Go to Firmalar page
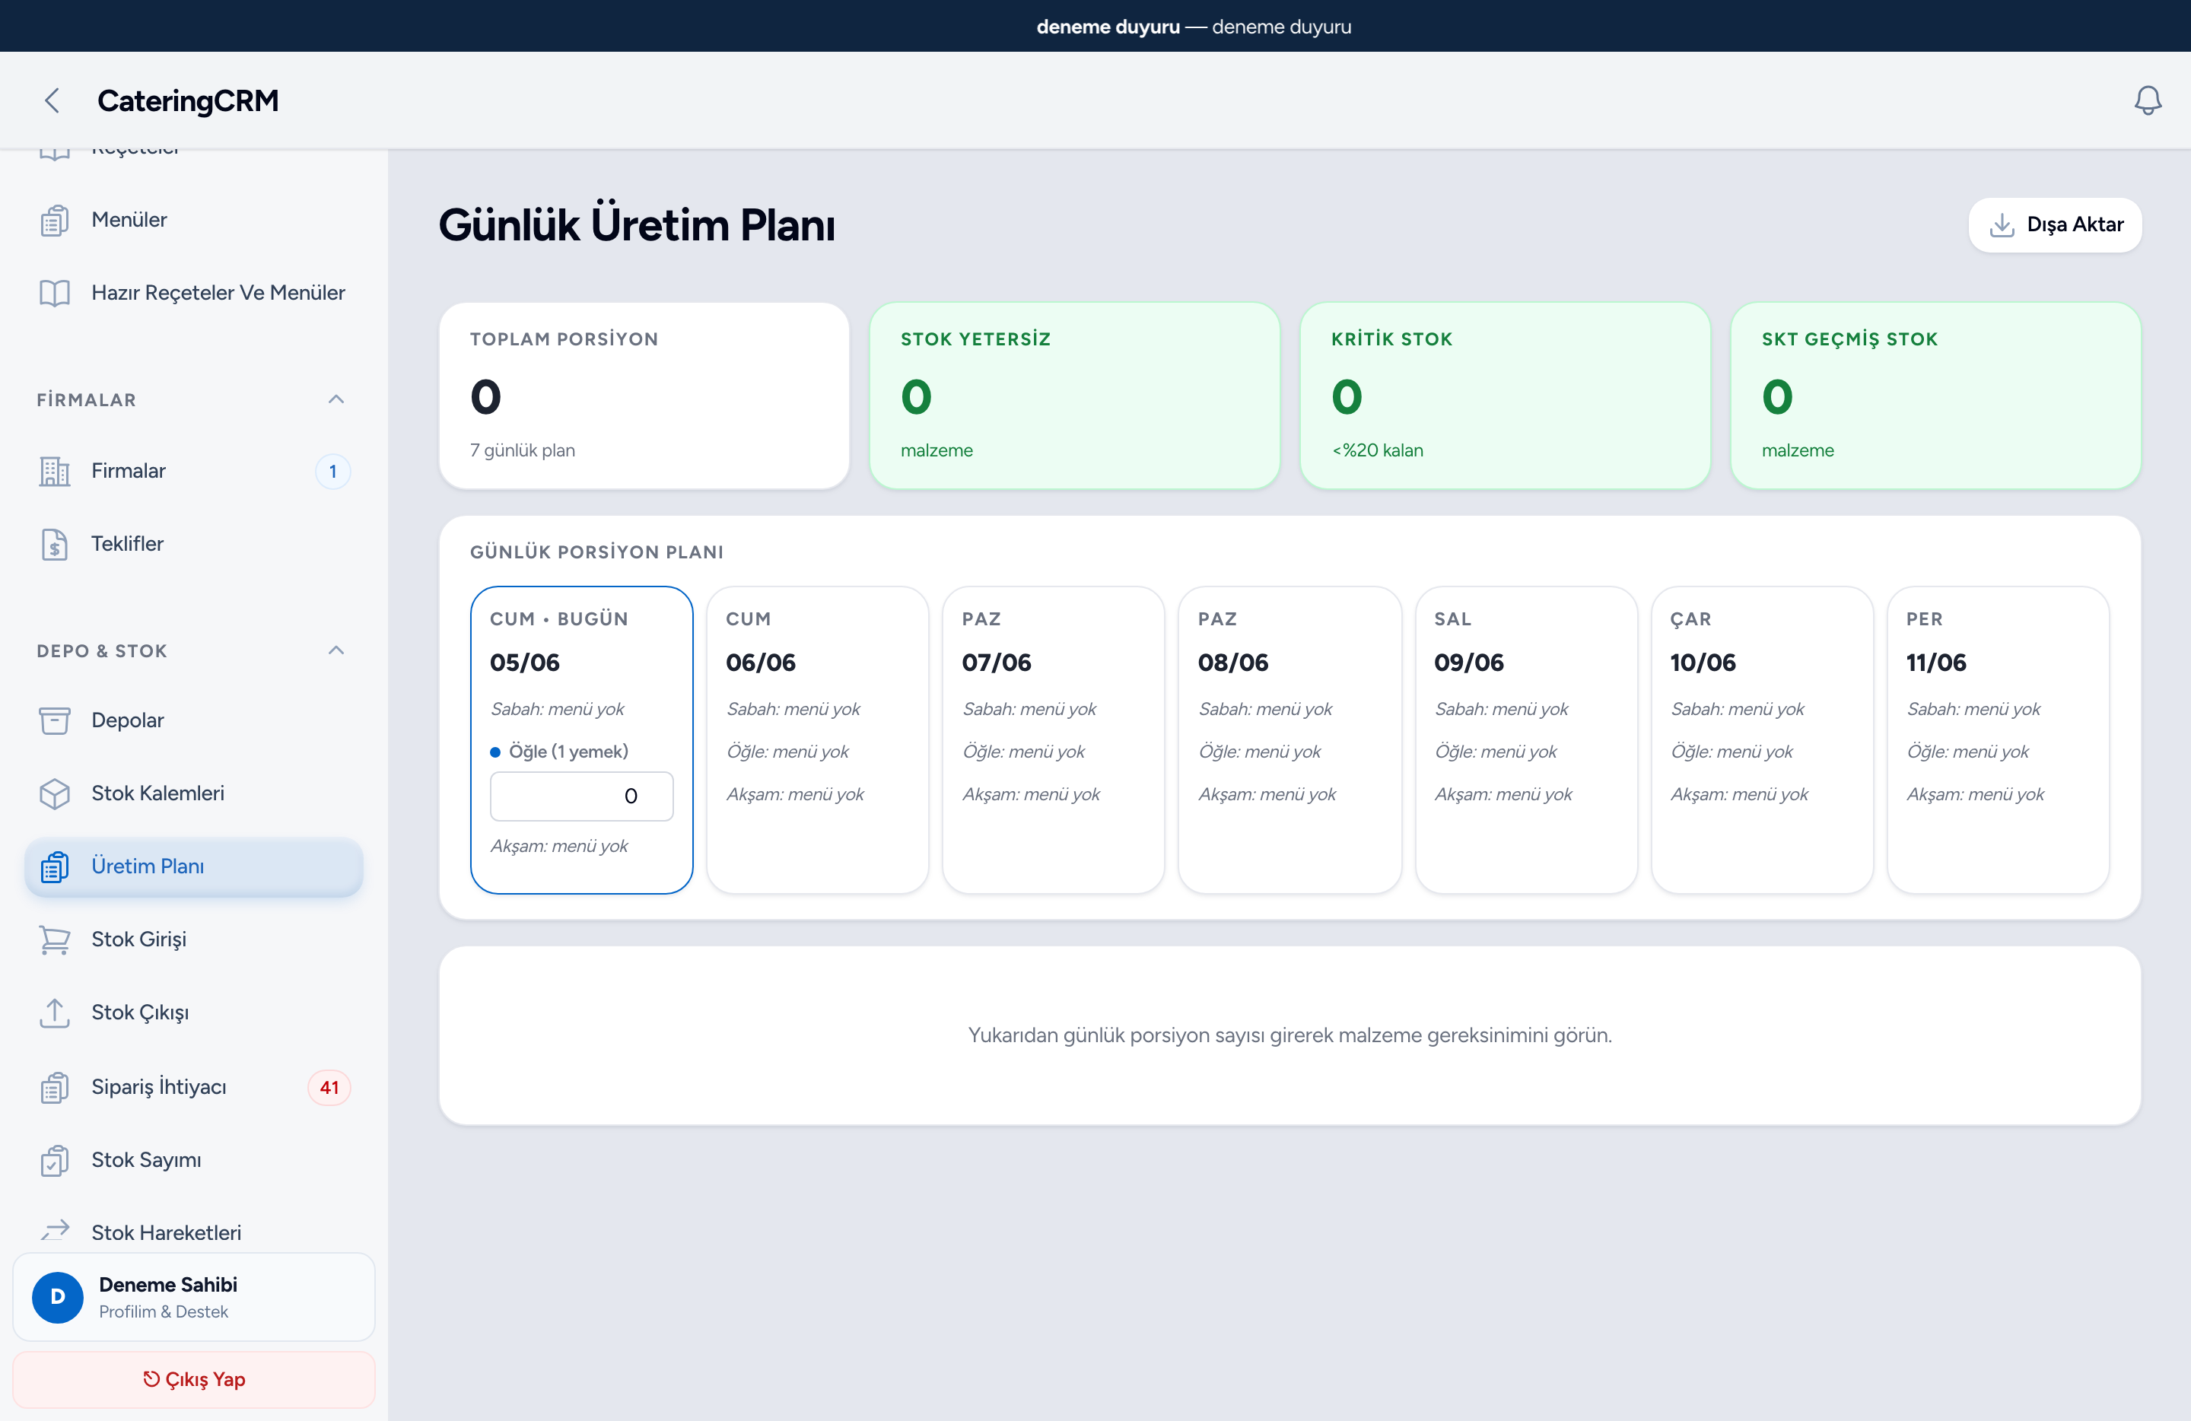This screenshot has width=2191, height=1421. [x=193, y=471]
